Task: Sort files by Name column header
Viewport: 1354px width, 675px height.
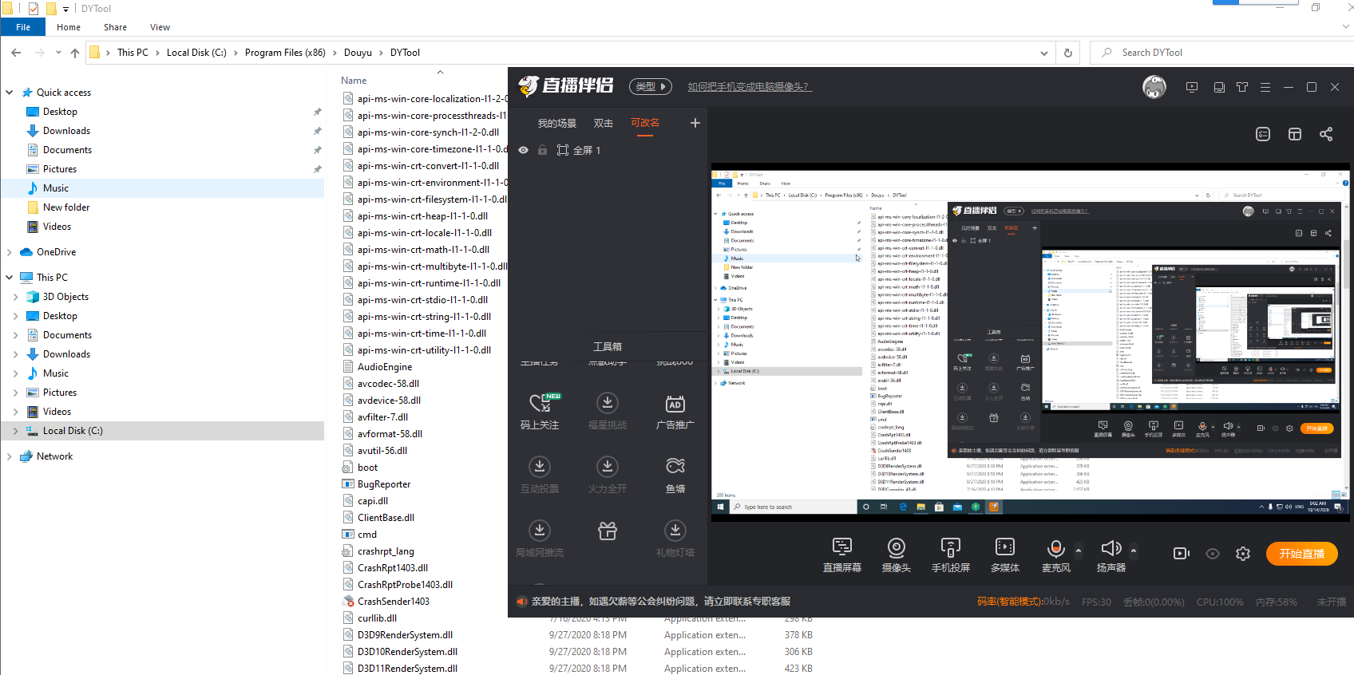Action: point(354,81)
